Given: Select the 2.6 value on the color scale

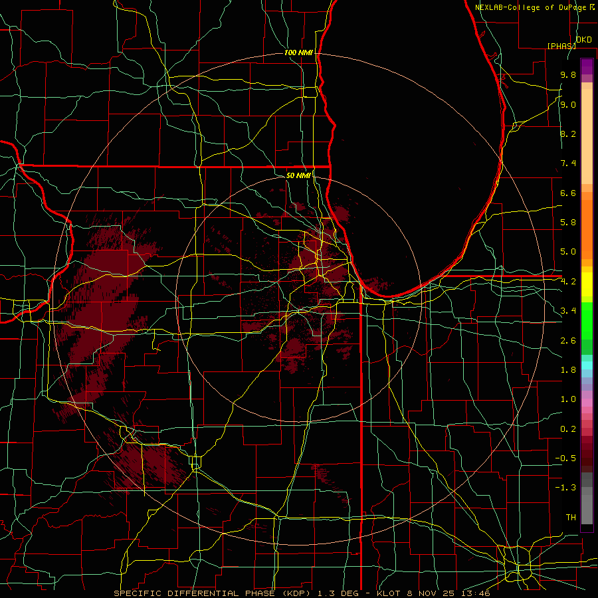Looking at the screenshot, I should (568, 341).
